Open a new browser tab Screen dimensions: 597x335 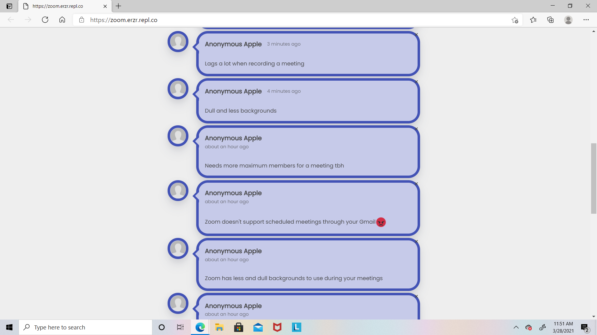point(118,6)
